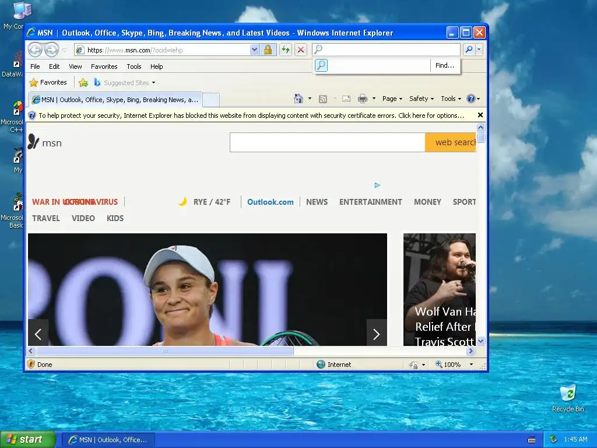Click the Refresh page icon
The width and height of the screenshot is (597, 448).
[286, 50]
